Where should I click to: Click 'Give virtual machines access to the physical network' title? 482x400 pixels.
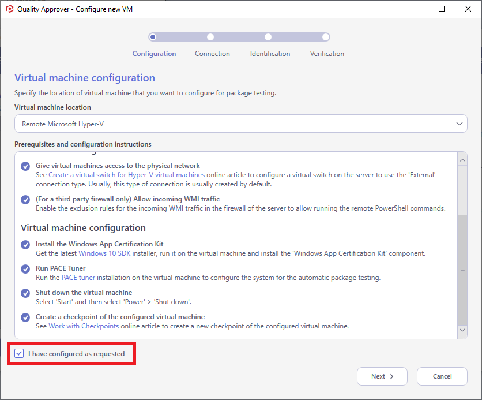tap(118, 166)
